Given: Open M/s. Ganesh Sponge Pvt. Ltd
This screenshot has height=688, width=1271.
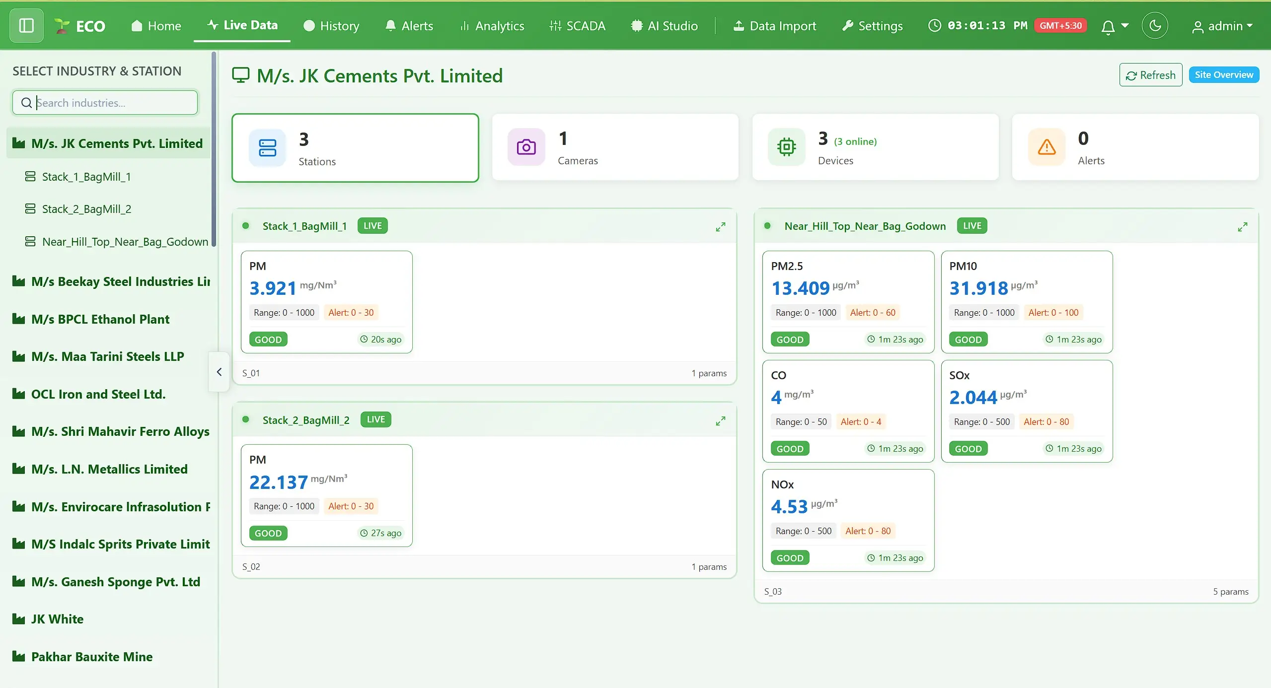Looking at the screenshot, I should [106, 582].
